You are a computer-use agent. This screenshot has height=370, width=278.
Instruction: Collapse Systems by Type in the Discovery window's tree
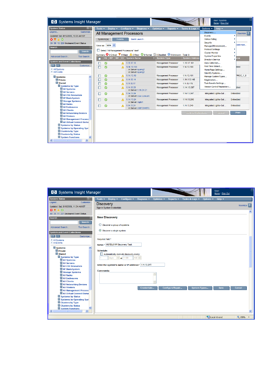59,257
